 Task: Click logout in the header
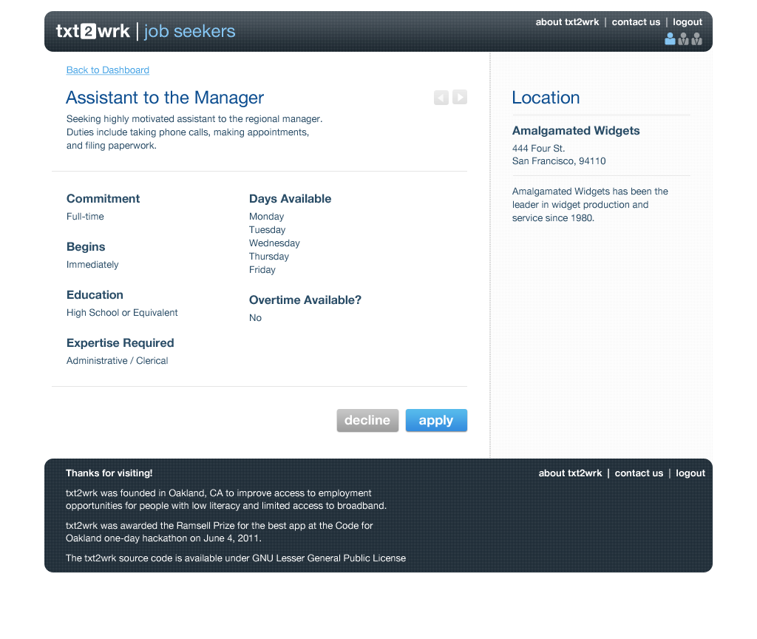coord(688,22)
